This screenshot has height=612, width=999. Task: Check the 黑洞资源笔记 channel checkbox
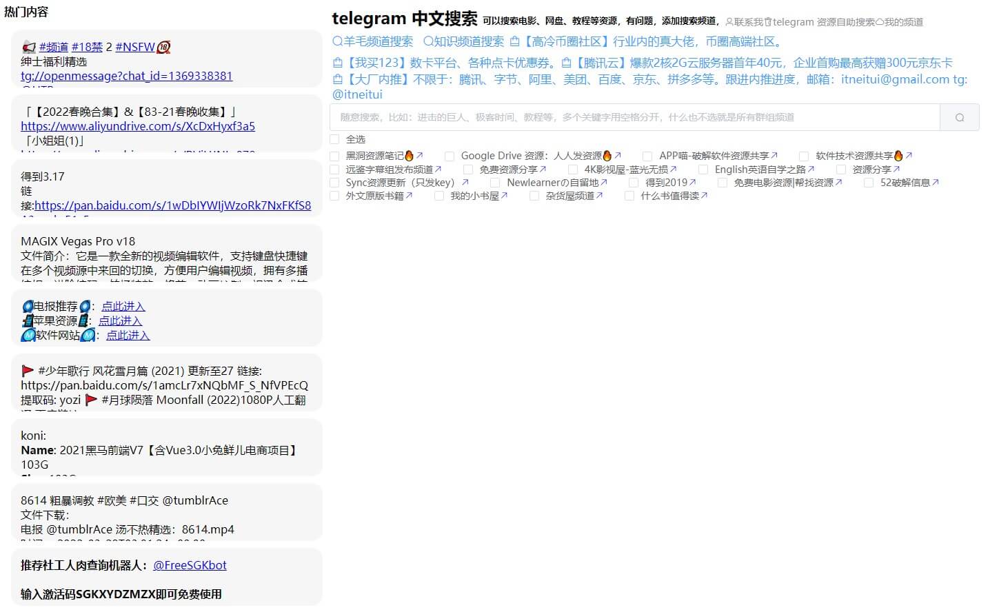point(334,156)
